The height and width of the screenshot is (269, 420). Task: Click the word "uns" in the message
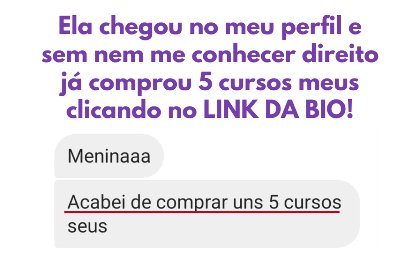pyautogui.click(x=248, y=203)
